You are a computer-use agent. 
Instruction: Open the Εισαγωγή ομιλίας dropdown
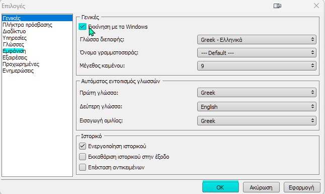[257, 121]
